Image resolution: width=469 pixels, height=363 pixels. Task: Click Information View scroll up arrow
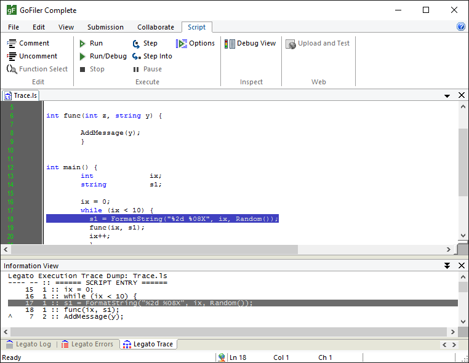463,277
